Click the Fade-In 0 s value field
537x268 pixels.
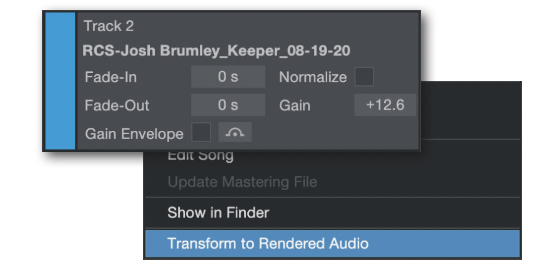(228, 77)
